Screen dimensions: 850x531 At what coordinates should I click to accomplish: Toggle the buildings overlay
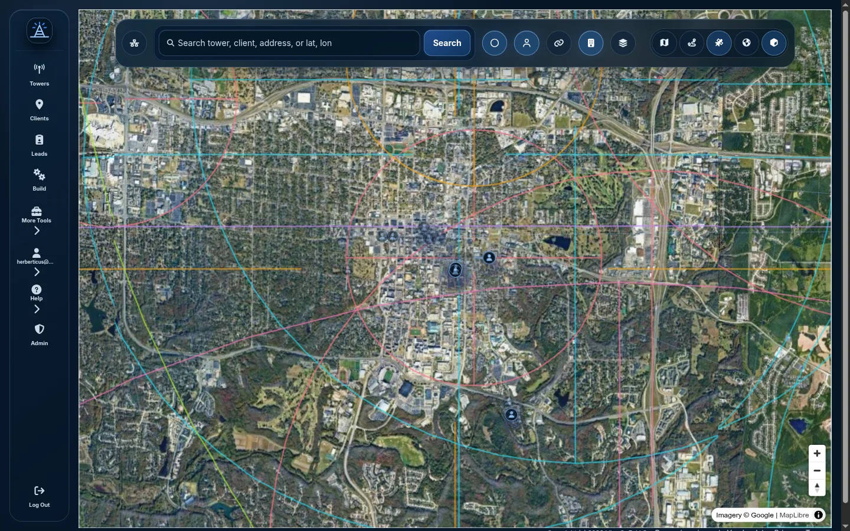591,43
